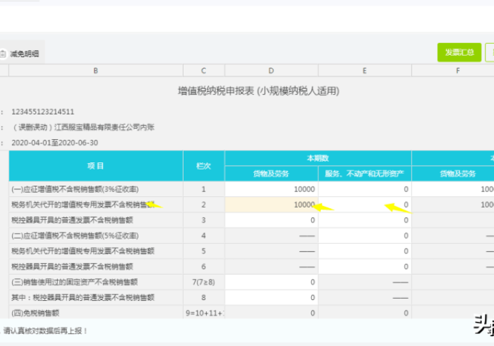Click row 6 label 税控器具开具的普通发票不含税销售额
The height and width of the screenshot is (346, 494).
pyautogui.click(x=72, y=267)
